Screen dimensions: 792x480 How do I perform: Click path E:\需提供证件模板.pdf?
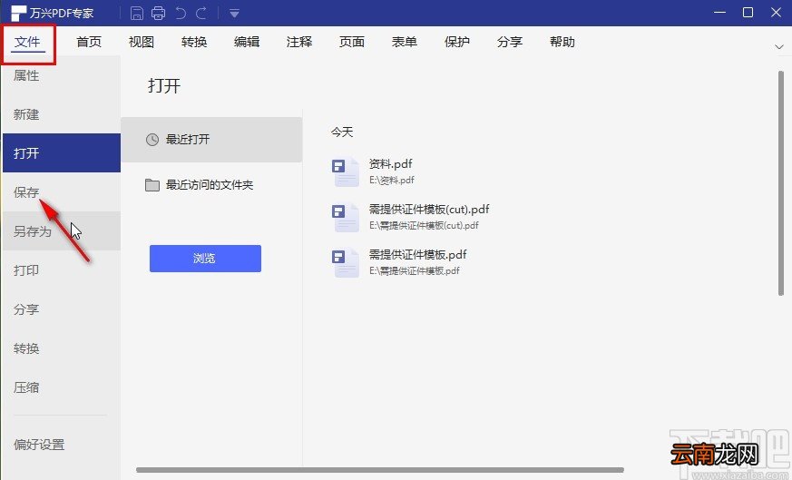(x=415, y=270)
